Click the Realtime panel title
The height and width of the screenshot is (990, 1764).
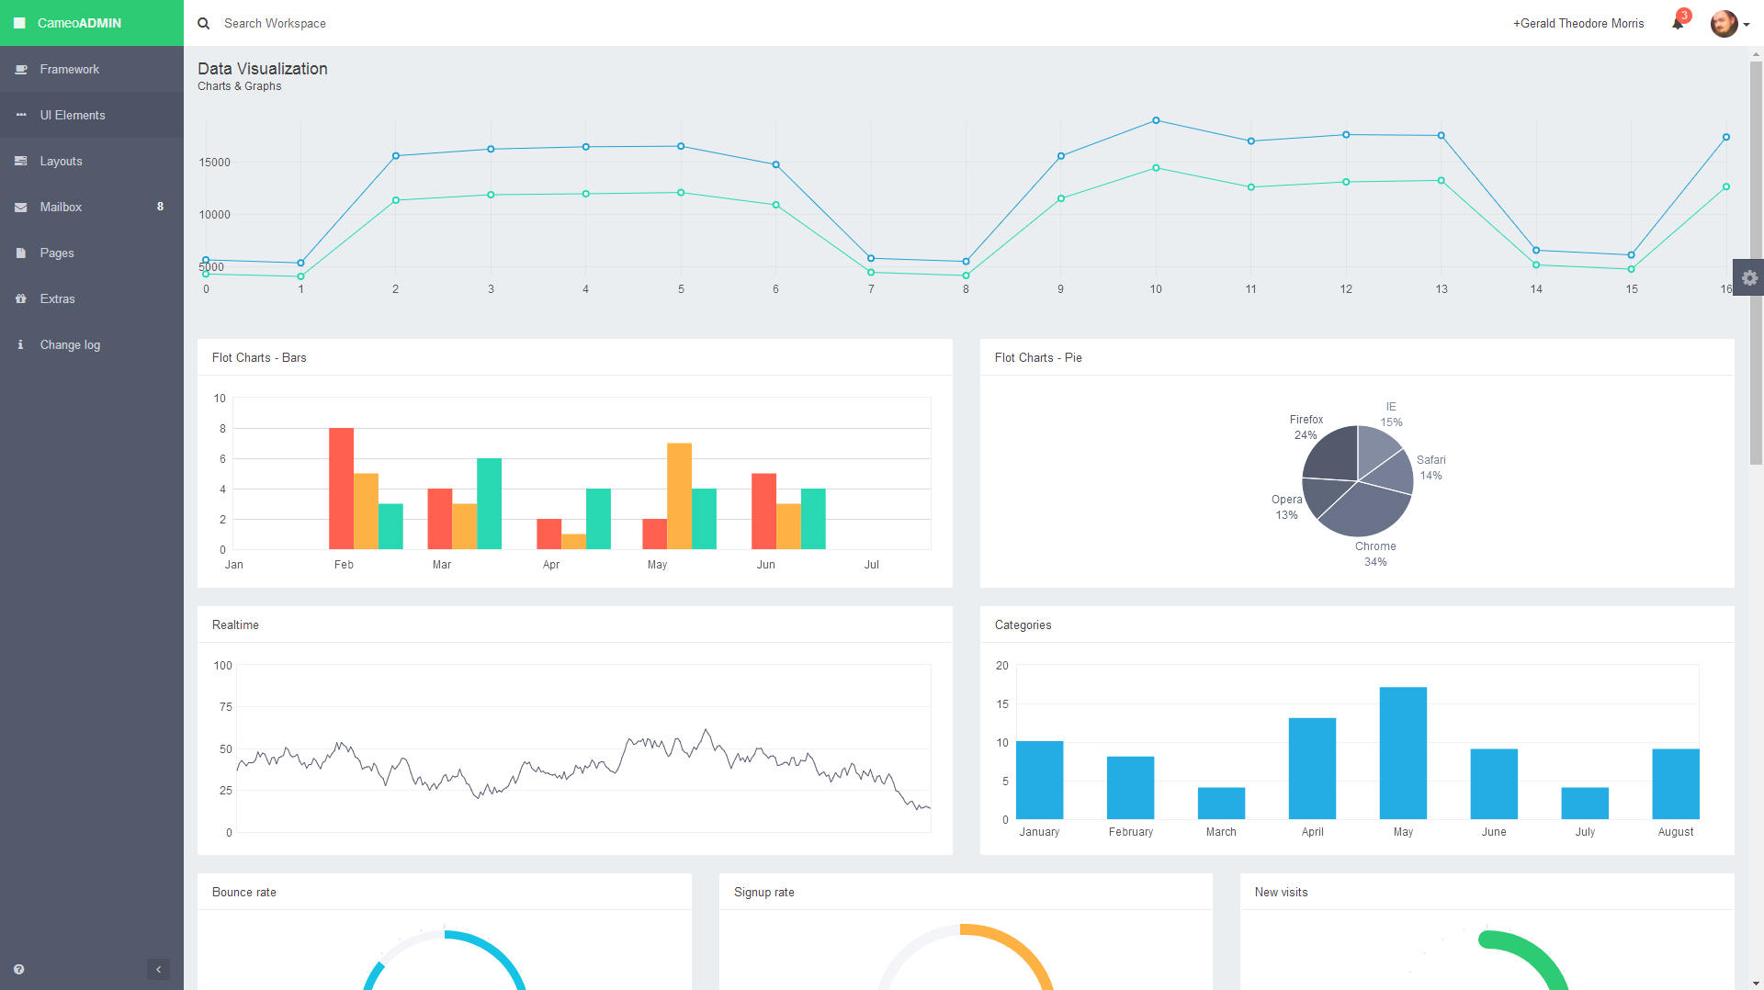coord(235,624)
